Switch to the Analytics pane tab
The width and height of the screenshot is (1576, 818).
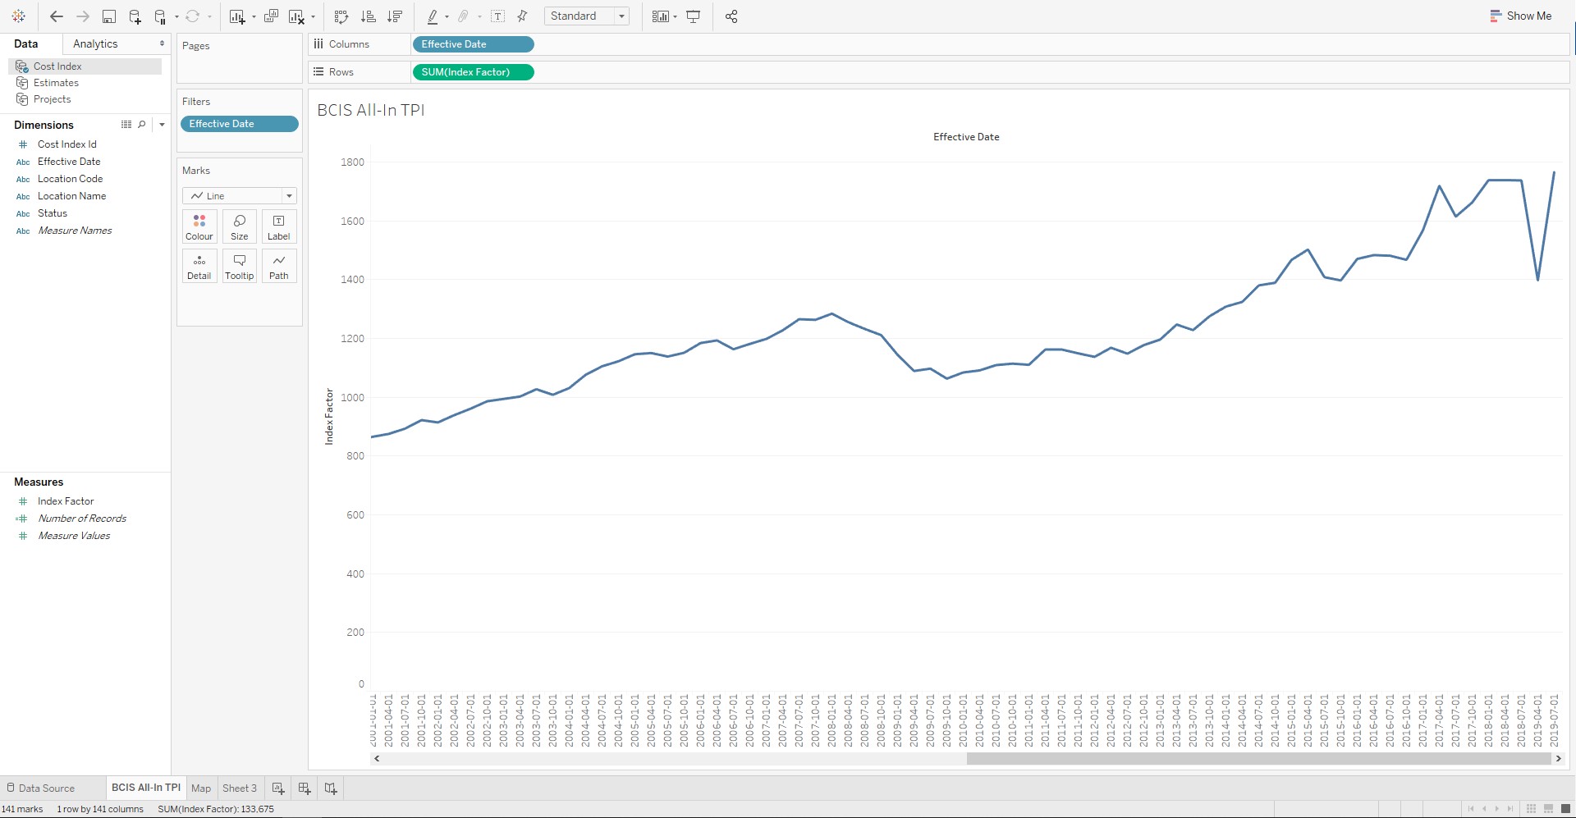(95, 43)
